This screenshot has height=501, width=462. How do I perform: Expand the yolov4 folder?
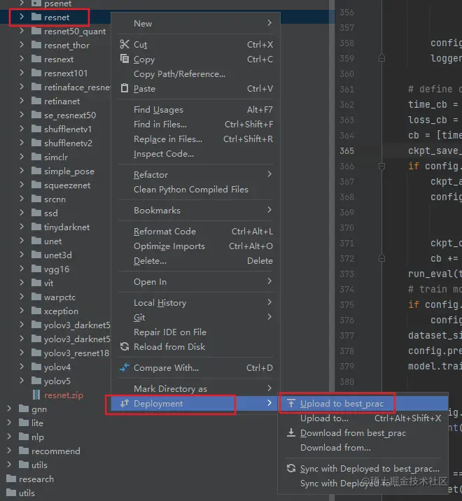click(22, 367)
